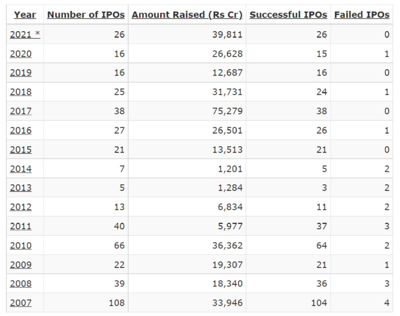This screenshot has width=400, height=316.
Task: Sort by the Year column header
Action: [25, 15]
